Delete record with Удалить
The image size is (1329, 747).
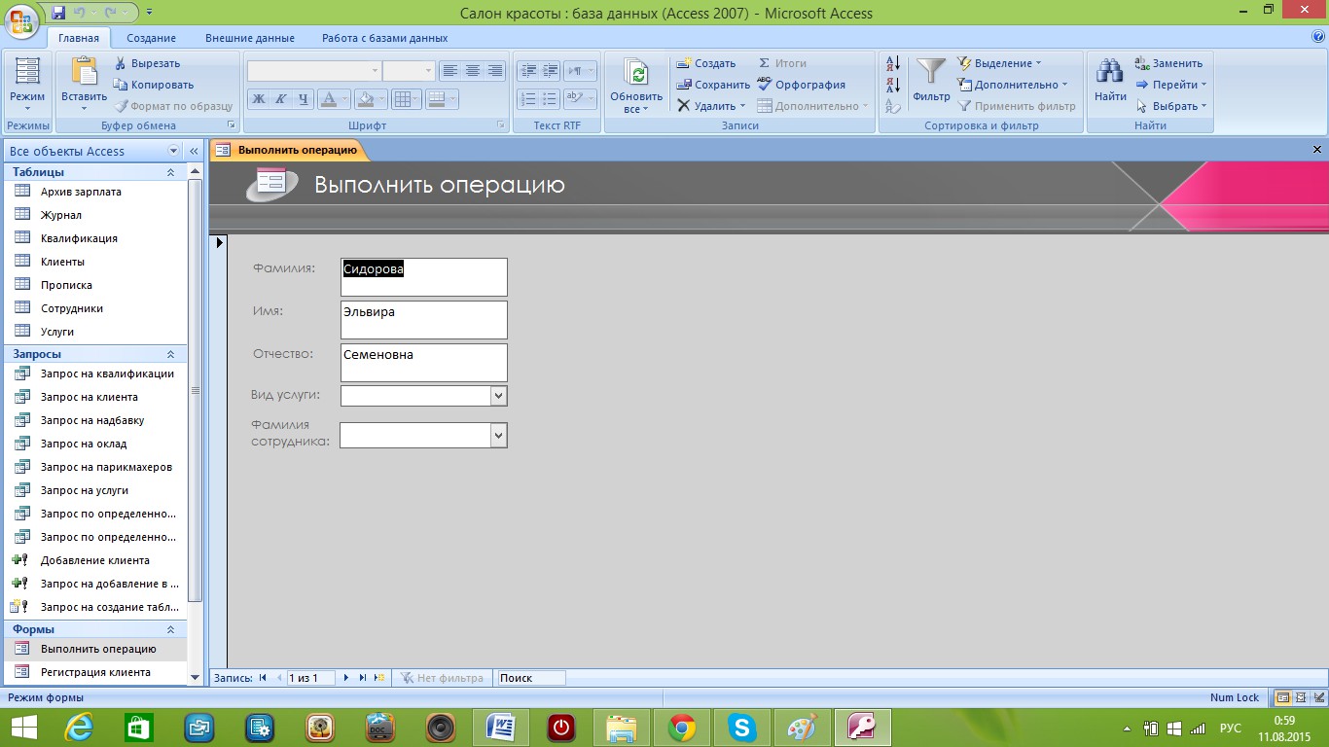coord(711,106)
